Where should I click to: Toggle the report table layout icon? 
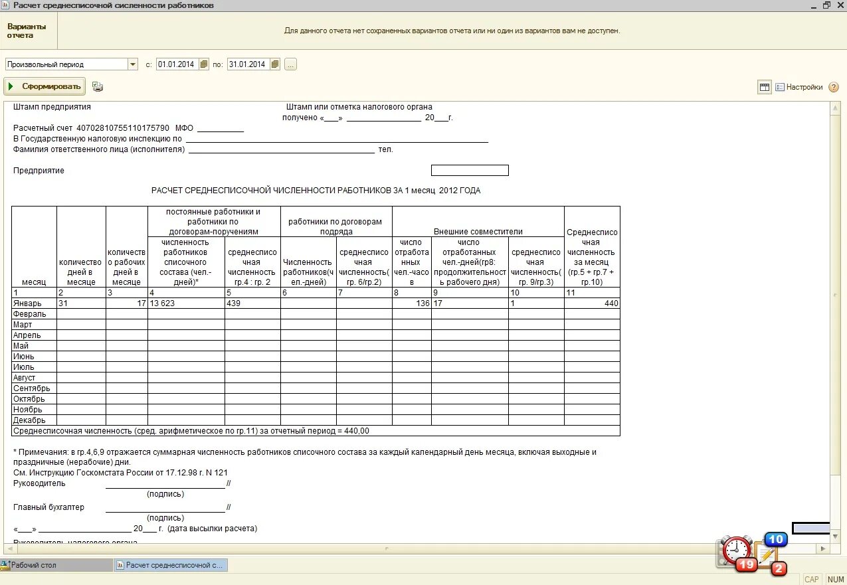tap(764, 87)
